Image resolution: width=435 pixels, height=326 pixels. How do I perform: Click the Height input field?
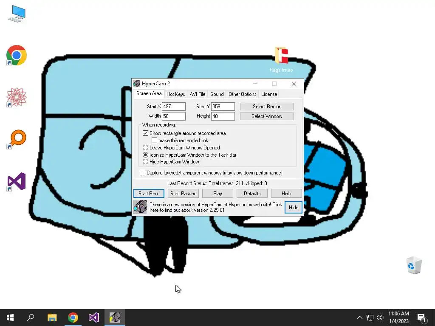pyautogui.click(x=223, y=116)
